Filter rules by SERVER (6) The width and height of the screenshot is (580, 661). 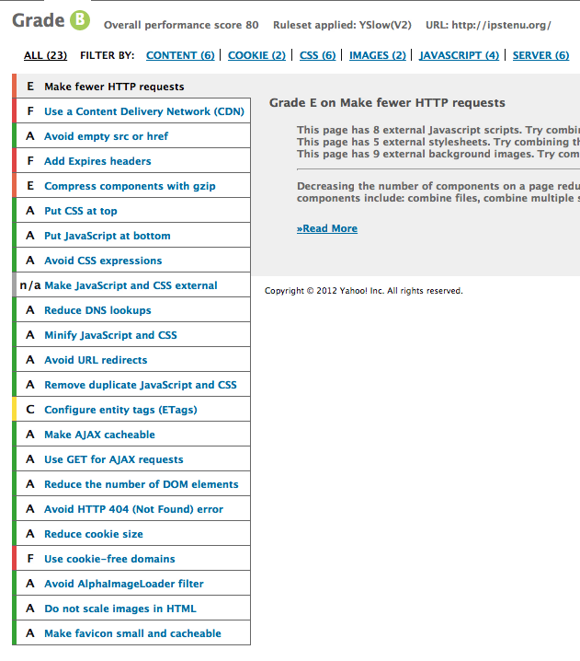540,55
